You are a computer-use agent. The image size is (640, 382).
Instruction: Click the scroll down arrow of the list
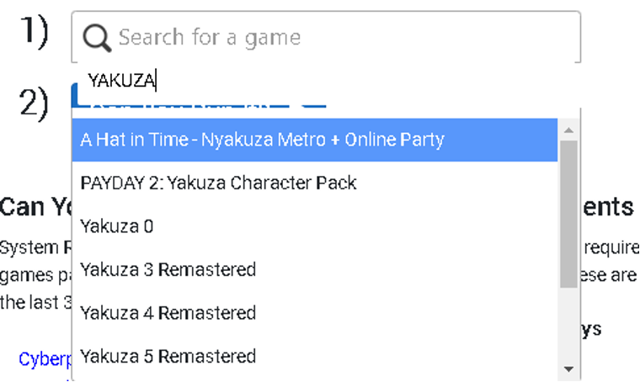pyautogui.click(x=568, y=369)
